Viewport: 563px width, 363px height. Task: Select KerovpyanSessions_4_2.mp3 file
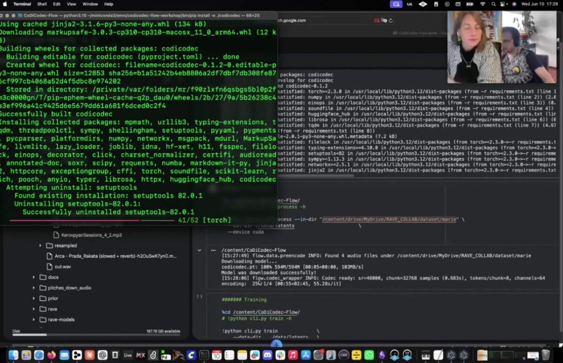[91, 235]
